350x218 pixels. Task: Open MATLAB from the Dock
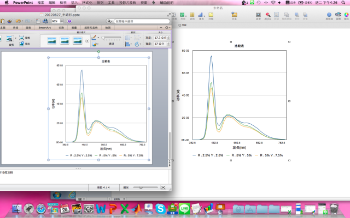(x=137, y=209)
